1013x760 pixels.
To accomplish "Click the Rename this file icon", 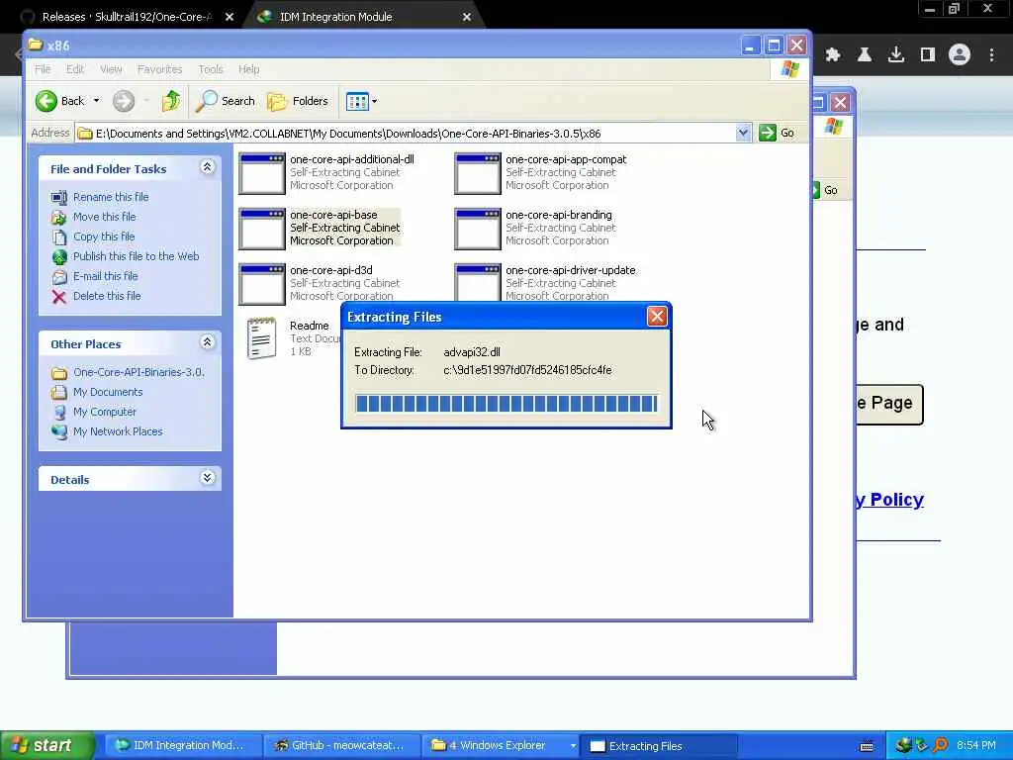I will tap(58, 197).
